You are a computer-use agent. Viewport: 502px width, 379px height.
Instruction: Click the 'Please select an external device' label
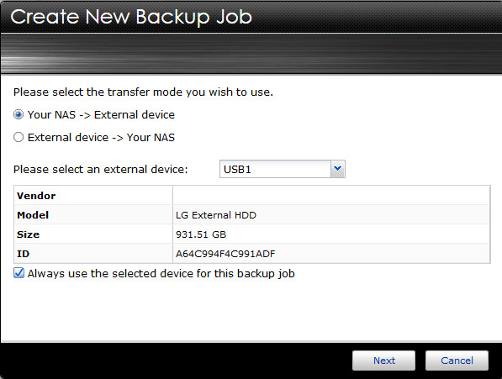[x=101, y=169]
